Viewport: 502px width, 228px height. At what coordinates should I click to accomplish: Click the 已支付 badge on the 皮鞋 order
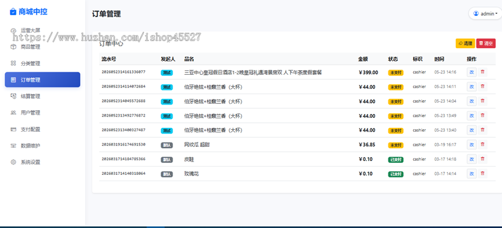tap(396, 160)
